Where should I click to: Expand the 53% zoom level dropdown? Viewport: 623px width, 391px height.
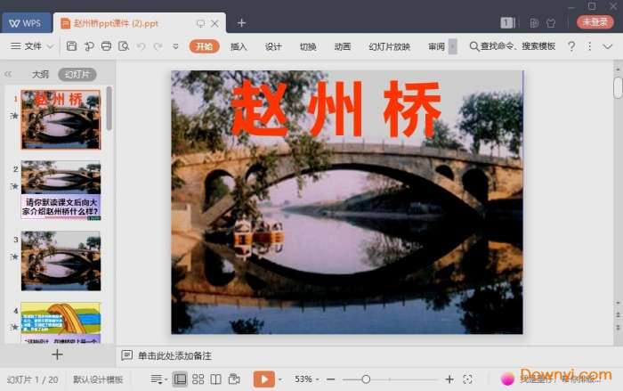click(308, 379)
